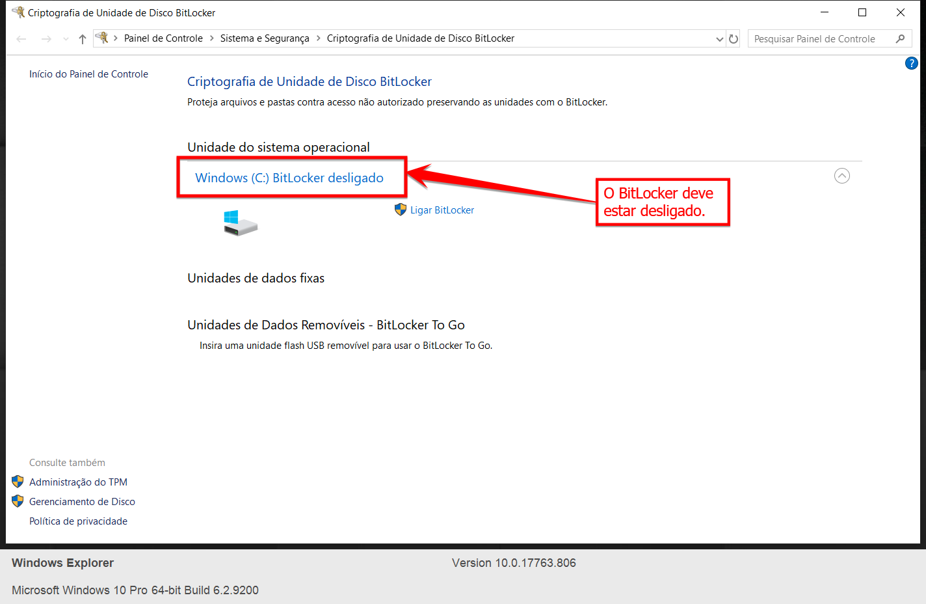Click Windows (C:) BitLocker desligado link
This screenshot has height=604, width=926.
coord(289,178)
